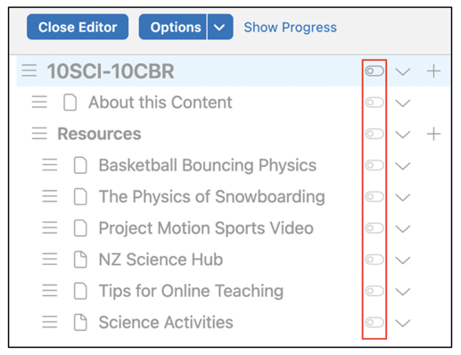Add item using Resources plus icon
Screen dimensions: 461x355
point(433,134)
